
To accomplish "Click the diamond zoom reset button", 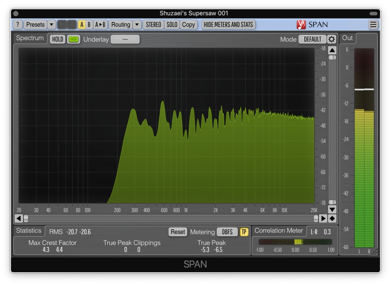I will [332, 219].
